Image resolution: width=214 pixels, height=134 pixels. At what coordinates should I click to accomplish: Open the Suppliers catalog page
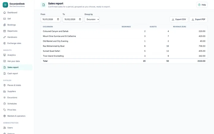[17, 91]
